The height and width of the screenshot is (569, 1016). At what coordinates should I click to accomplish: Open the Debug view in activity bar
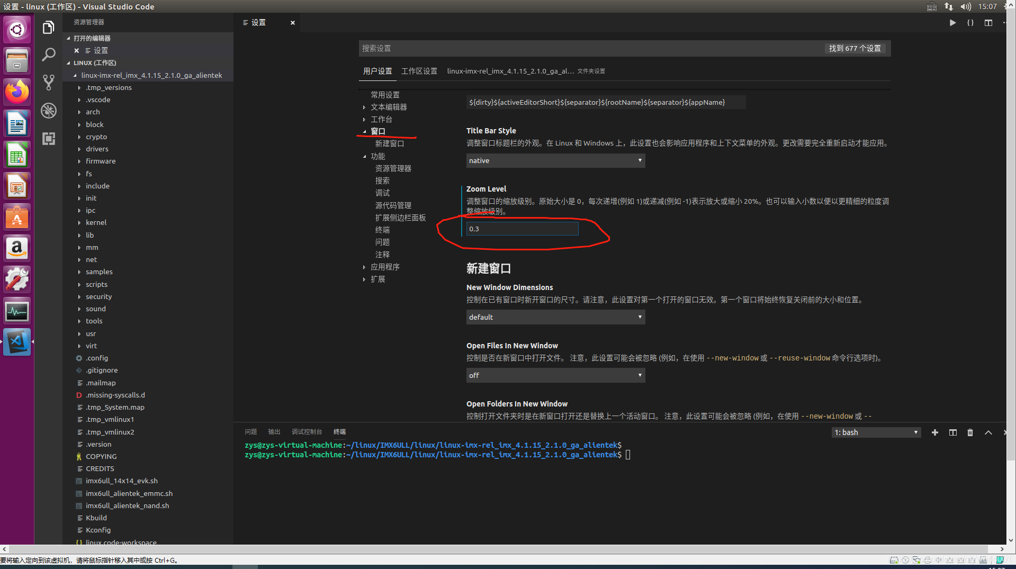48,110
